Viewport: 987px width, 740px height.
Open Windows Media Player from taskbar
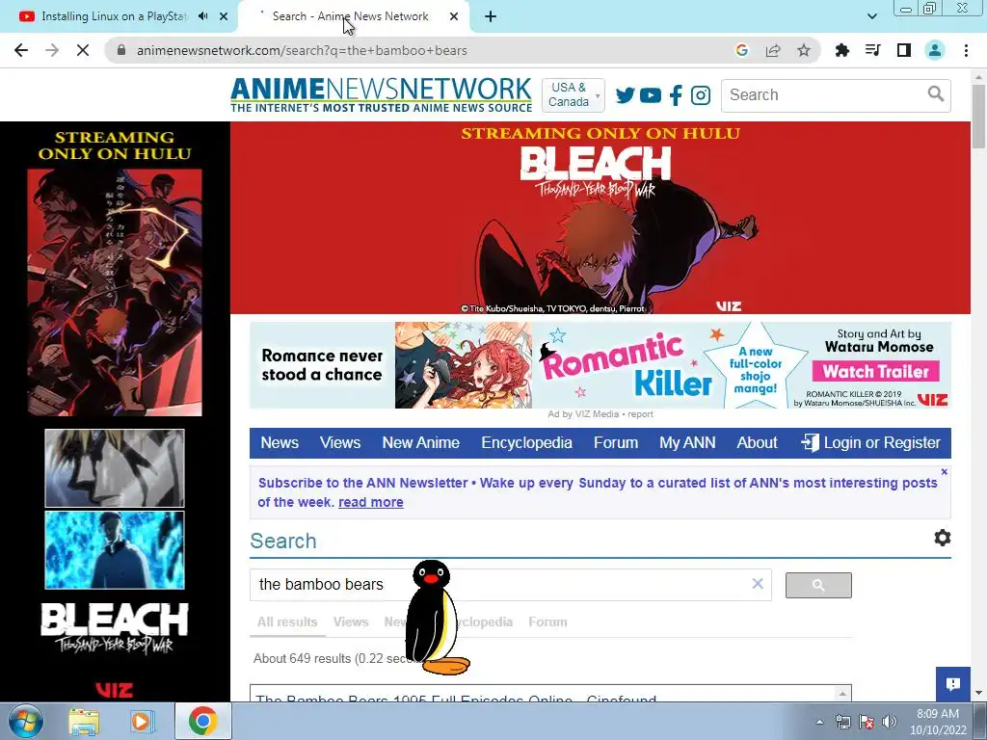141,721
